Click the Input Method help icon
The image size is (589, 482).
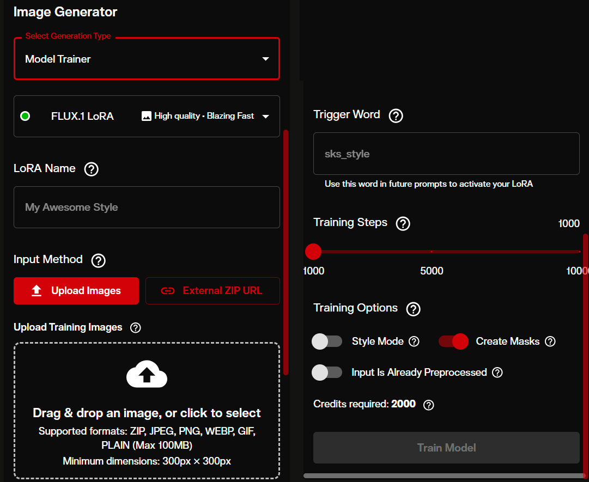click(98, 260)
